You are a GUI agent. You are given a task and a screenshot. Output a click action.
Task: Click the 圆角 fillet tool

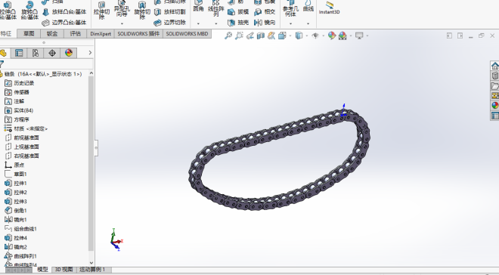pyautogui.click(x=198, y=6)
